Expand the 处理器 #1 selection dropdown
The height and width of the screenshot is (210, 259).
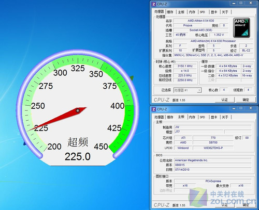(x=199, y=90)
